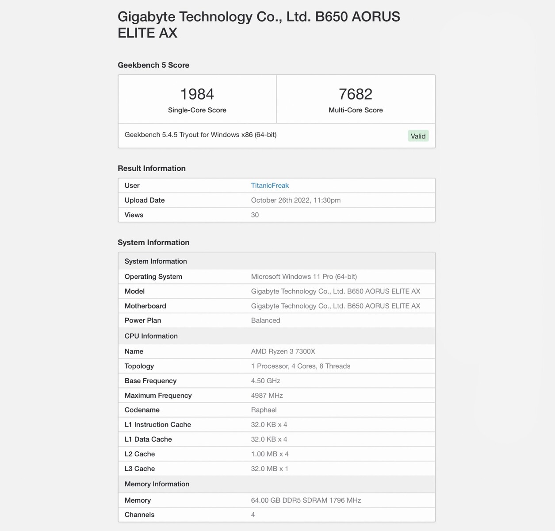Click the Codename row label
The width and height of the screenshot is (555, 531).
click(142, 410)
